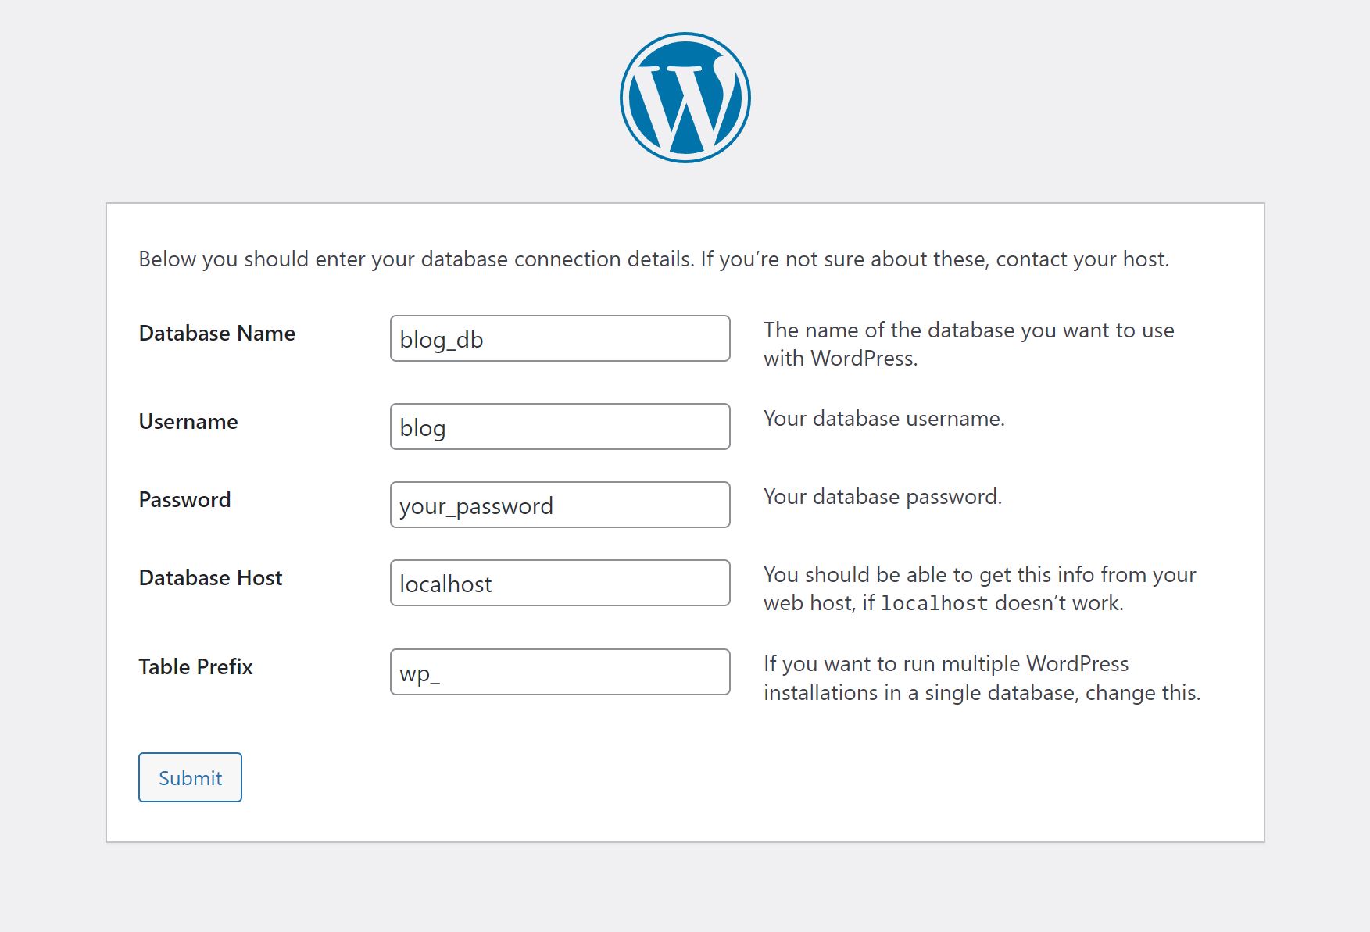Screen dimensions: 1370x932
Task: Click the Database Name label
Action: tap(217, 334)
